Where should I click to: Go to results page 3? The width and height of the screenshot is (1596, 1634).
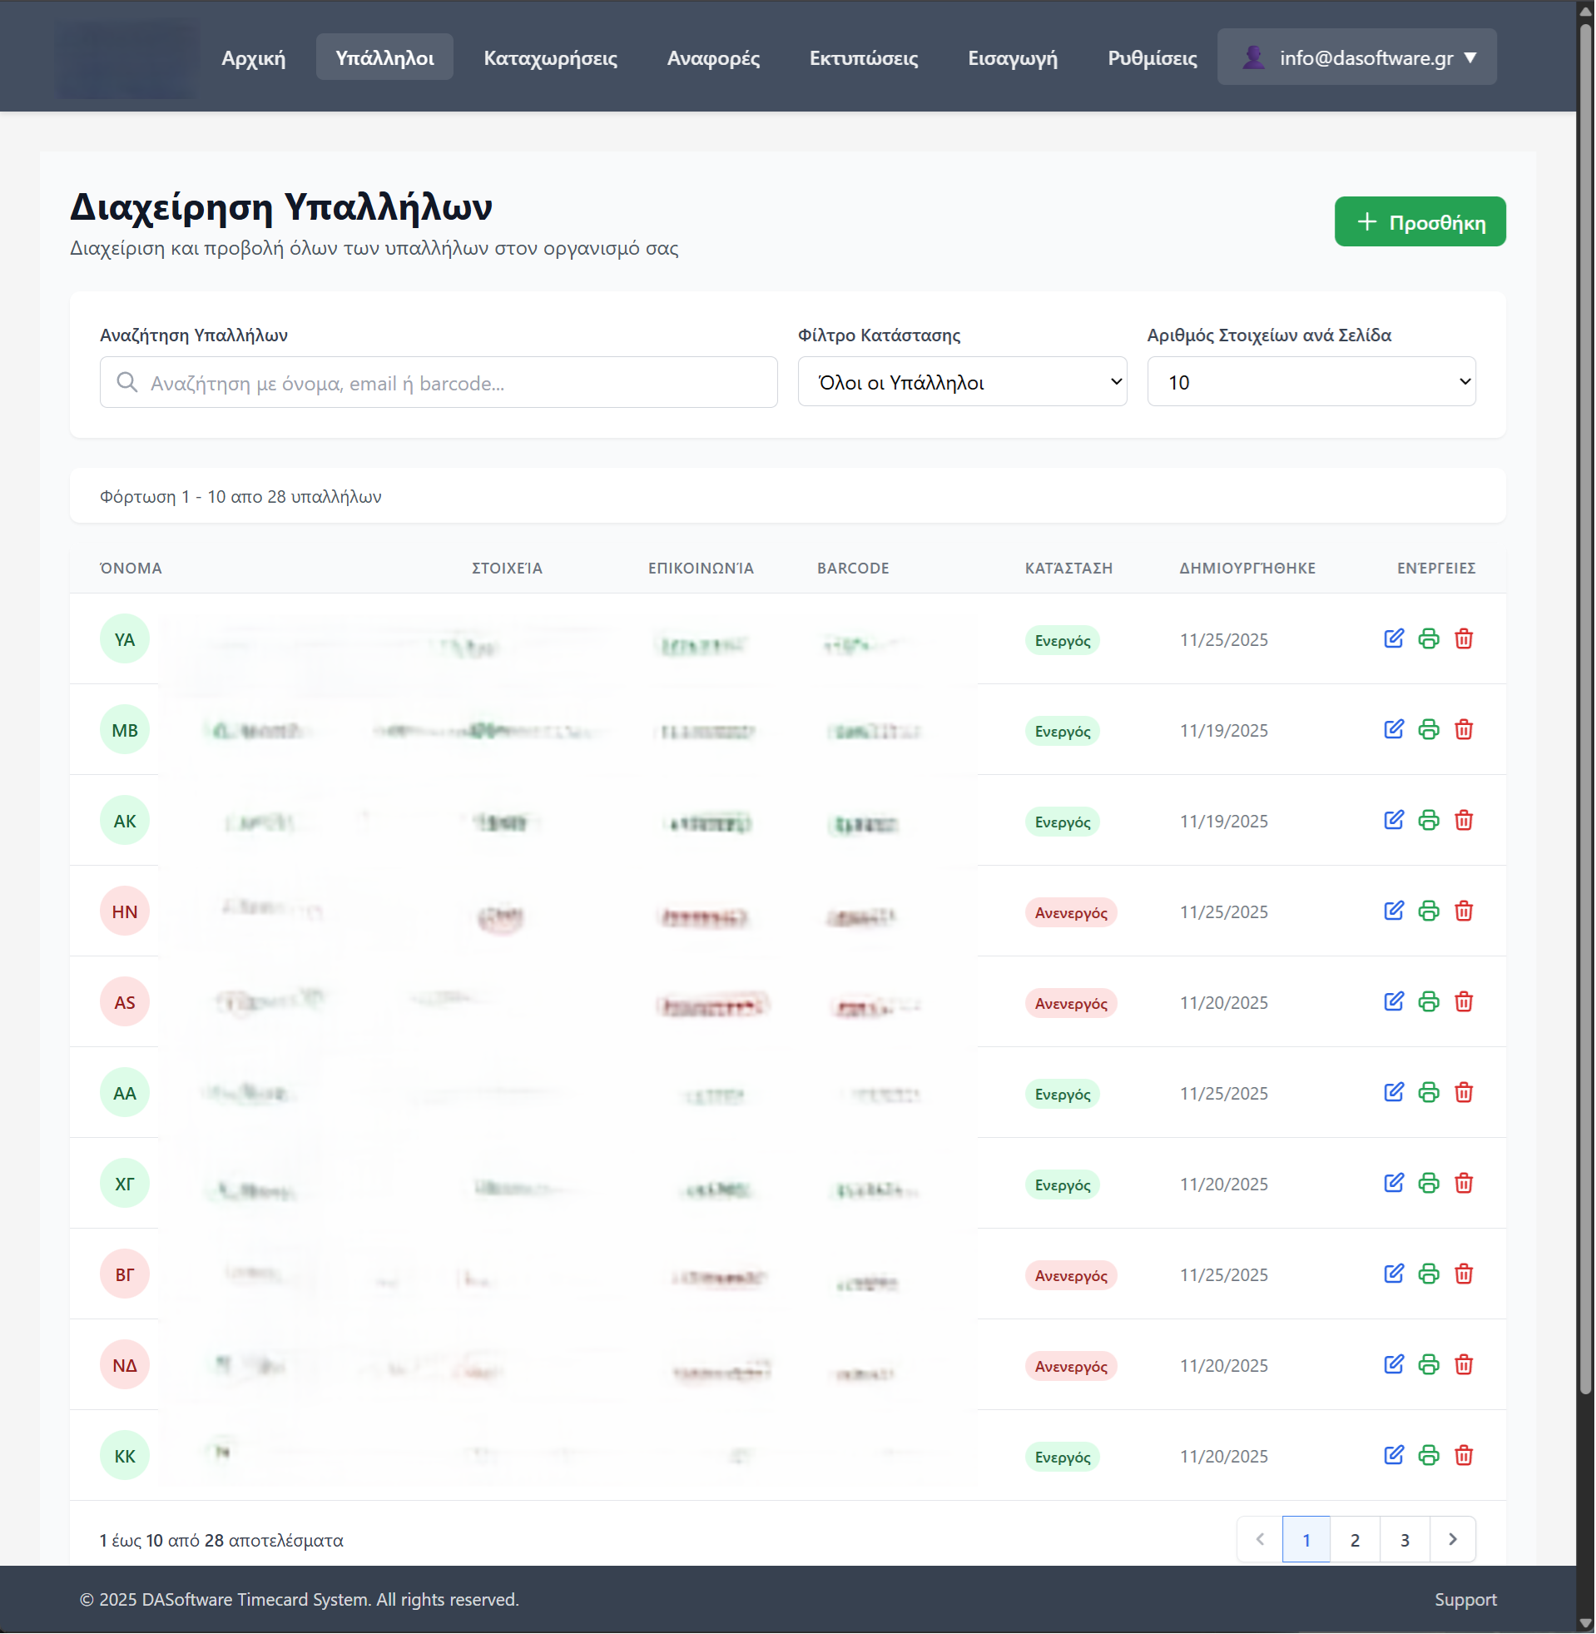pos(1404,1539)
